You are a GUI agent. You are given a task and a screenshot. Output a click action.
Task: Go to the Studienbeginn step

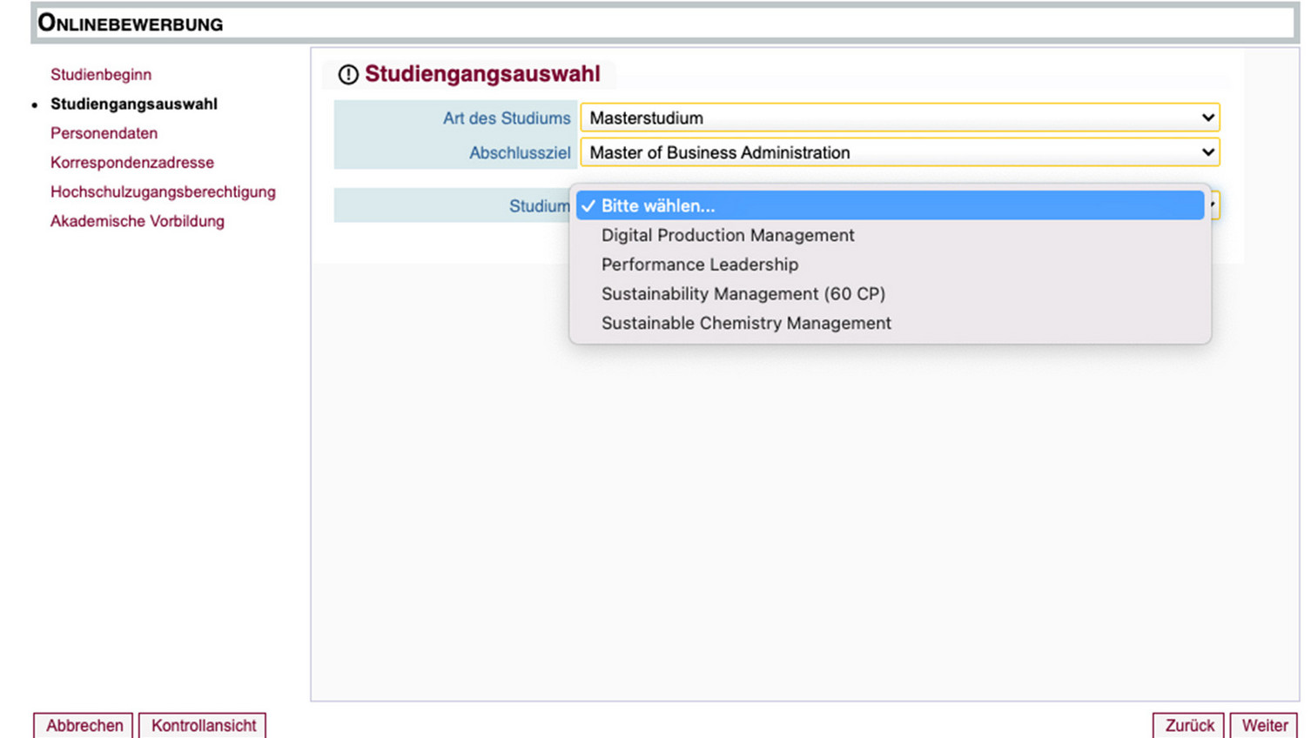(x=101, y=75)
